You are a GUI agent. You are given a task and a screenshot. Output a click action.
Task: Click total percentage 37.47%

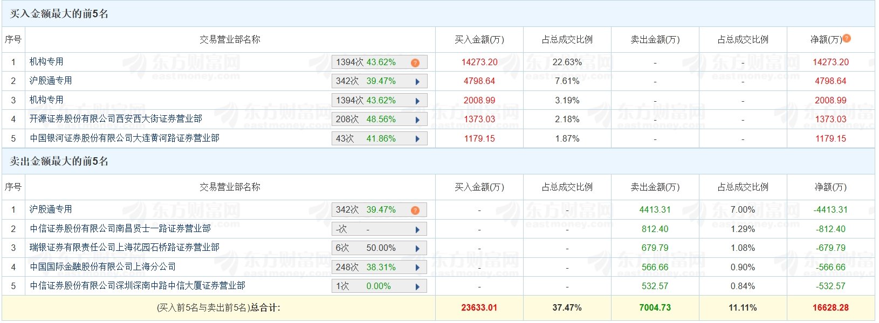click(567, 308)
